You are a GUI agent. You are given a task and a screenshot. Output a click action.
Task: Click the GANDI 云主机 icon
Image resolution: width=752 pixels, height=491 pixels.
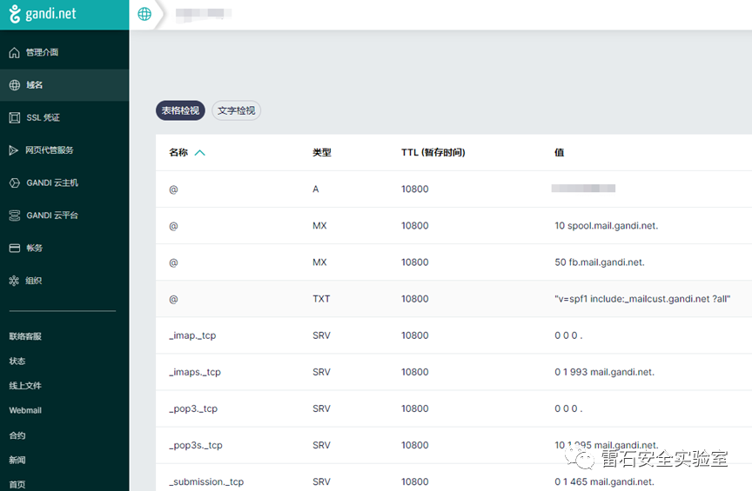click(15, 182)
